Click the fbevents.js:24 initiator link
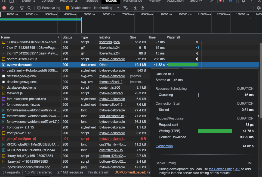The height and width of the screenshot is (177, 262). (109, 48)
